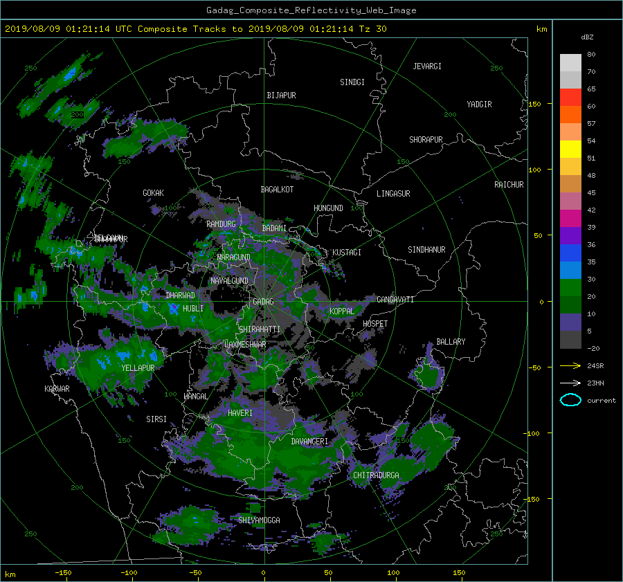The width and height of the screenshot is (623, 582).
Task: Click the Gadag Composite Reflectivity title text
Action: [311, 10]
